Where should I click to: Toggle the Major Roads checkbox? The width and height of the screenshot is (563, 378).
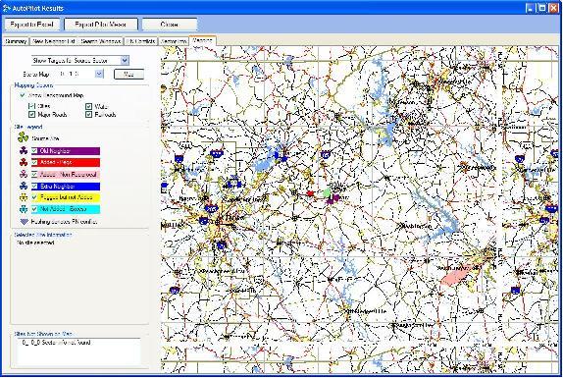(x=31, y=115)
